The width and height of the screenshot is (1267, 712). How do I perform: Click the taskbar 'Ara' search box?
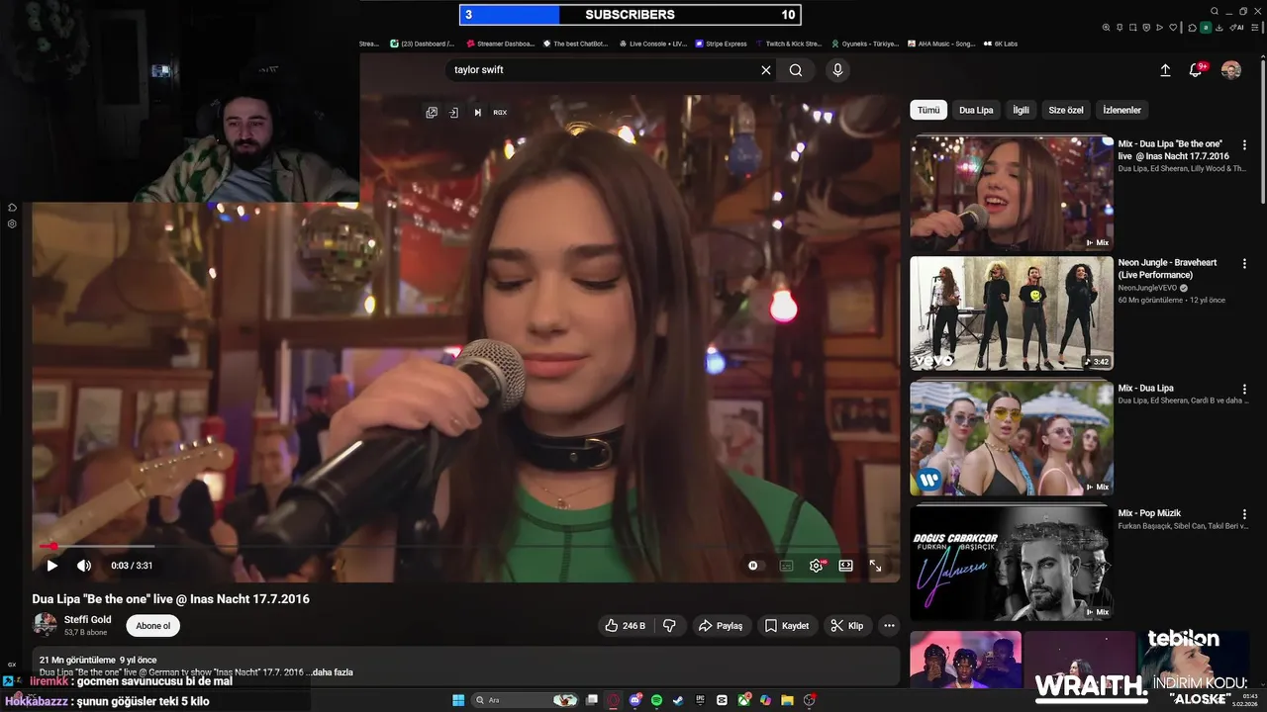(x=525, y=700)
